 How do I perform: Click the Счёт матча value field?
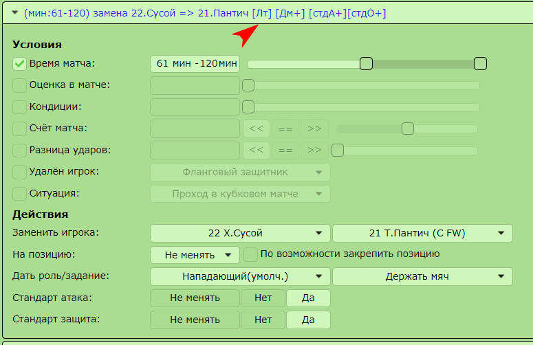195,129
